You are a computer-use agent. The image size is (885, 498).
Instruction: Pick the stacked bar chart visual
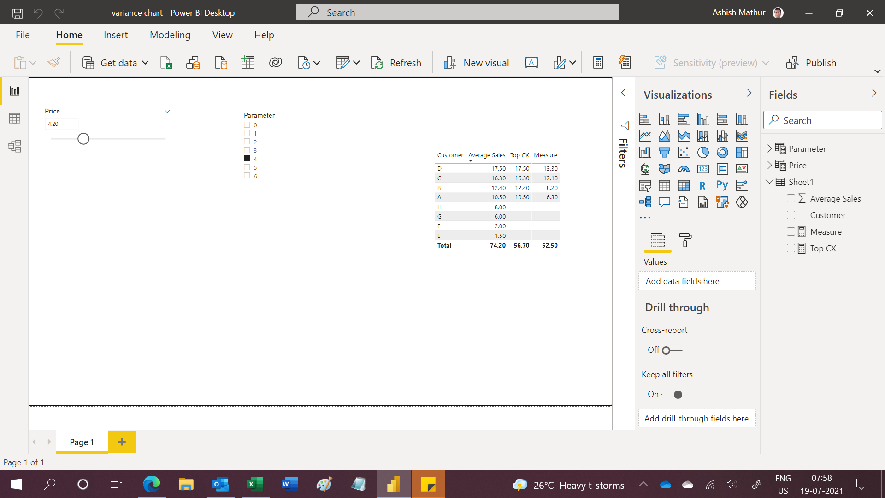[x=645, y=119]
